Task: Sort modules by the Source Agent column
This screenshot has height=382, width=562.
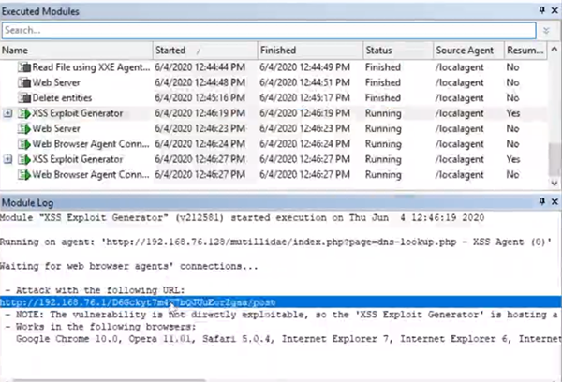Action: click(468, 51)
